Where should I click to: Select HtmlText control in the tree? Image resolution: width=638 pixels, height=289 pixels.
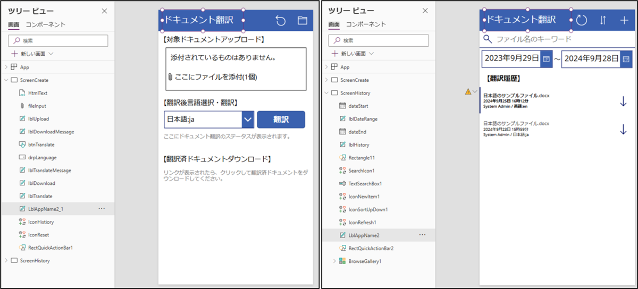37,93
